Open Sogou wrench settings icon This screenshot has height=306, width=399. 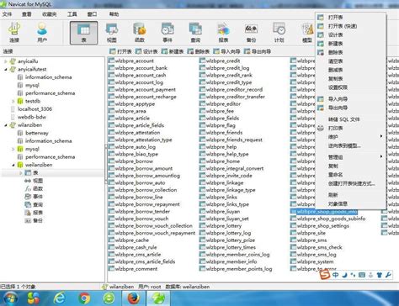[x=388, y=275]
